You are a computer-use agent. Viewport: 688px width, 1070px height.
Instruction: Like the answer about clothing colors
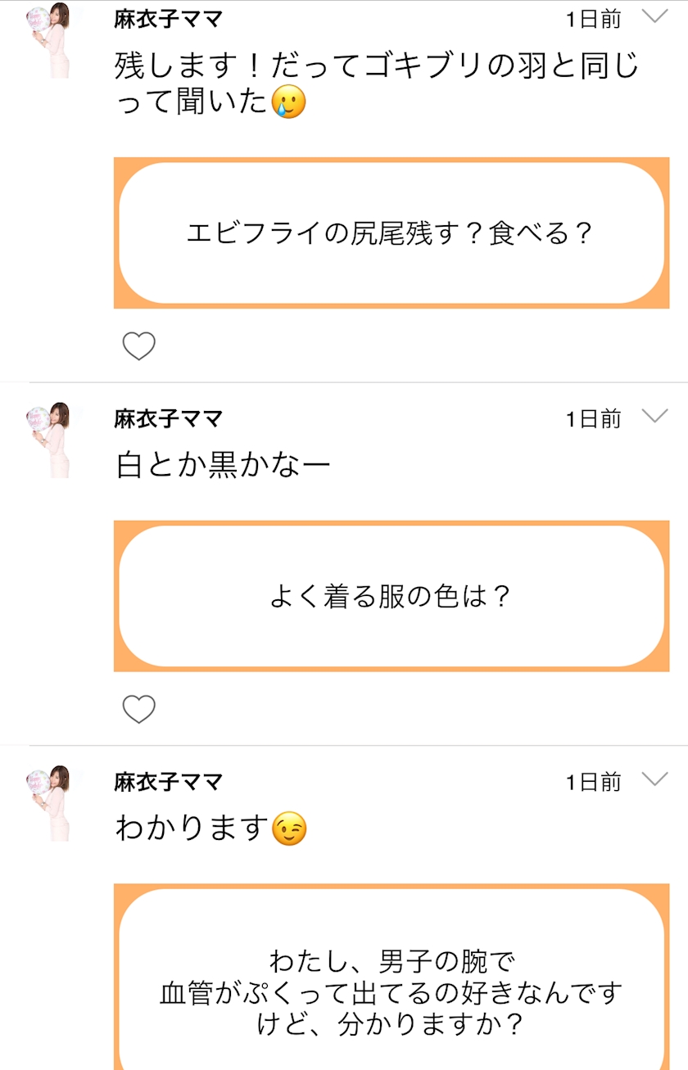point(138,709)
